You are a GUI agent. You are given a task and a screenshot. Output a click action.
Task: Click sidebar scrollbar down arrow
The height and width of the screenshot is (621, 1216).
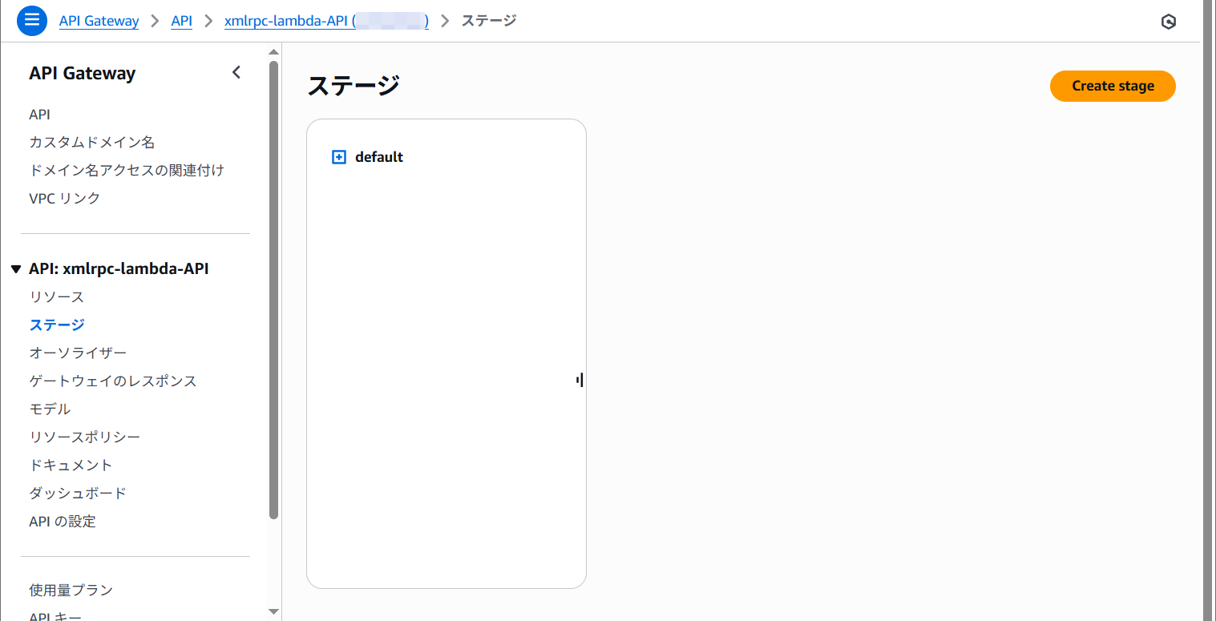[x=273, y=611]
